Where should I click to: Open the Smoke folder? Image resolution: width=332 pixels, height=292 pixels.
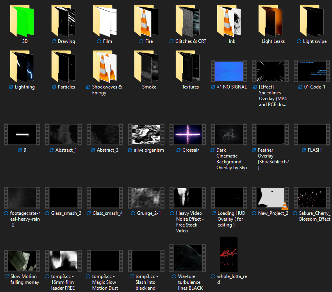146,66
